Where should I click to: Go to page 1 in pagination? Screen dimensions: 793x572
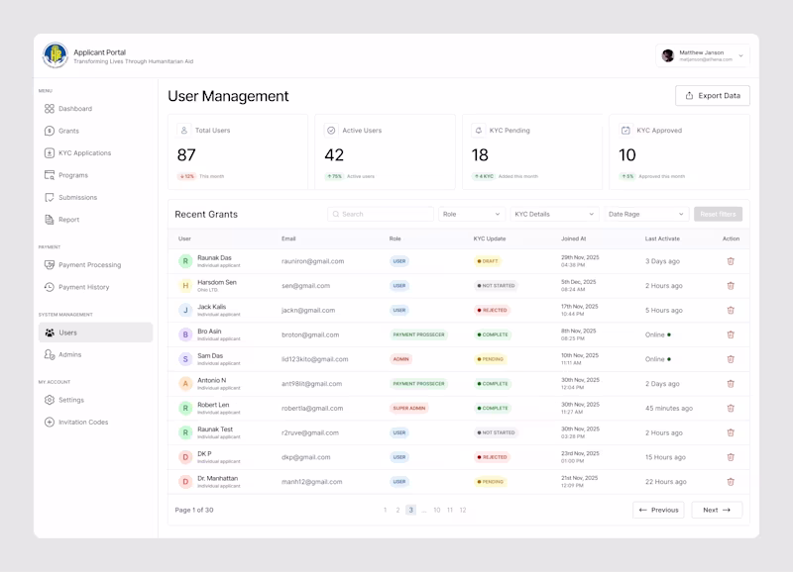(385, 510)
